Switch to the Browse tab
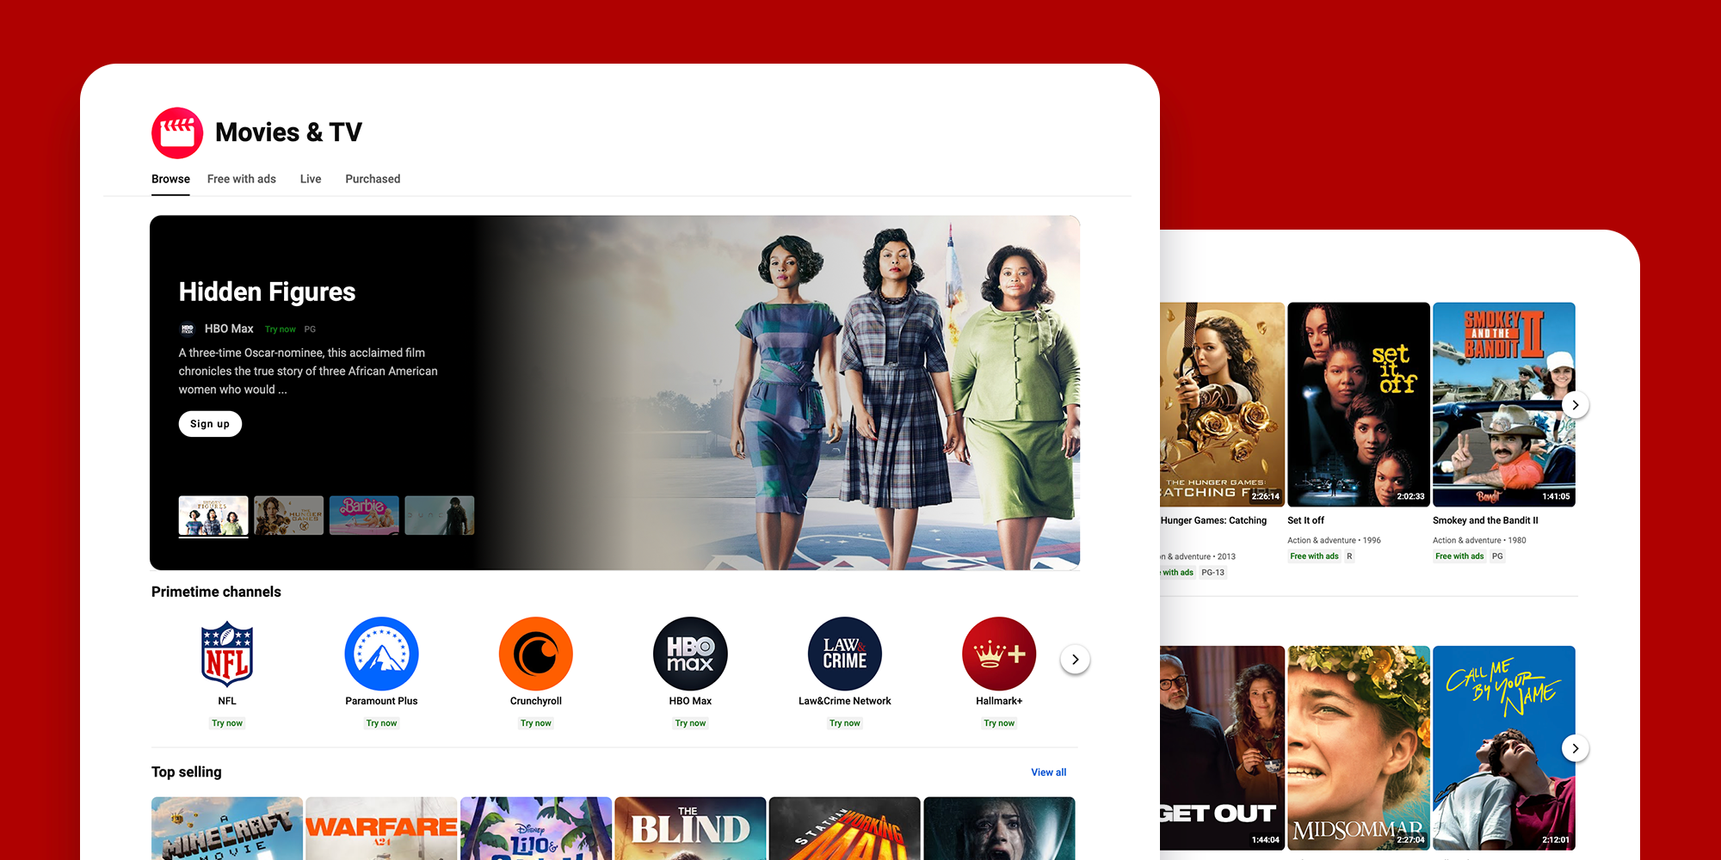The height and width of the screenshot is (860, 1721). (170, 179)
